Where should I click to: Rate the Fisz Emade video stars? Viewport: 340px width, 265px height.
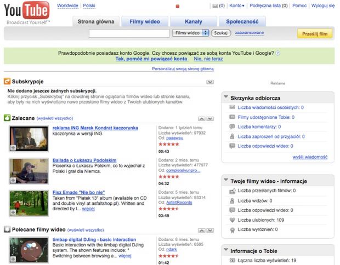click(169, 209)
